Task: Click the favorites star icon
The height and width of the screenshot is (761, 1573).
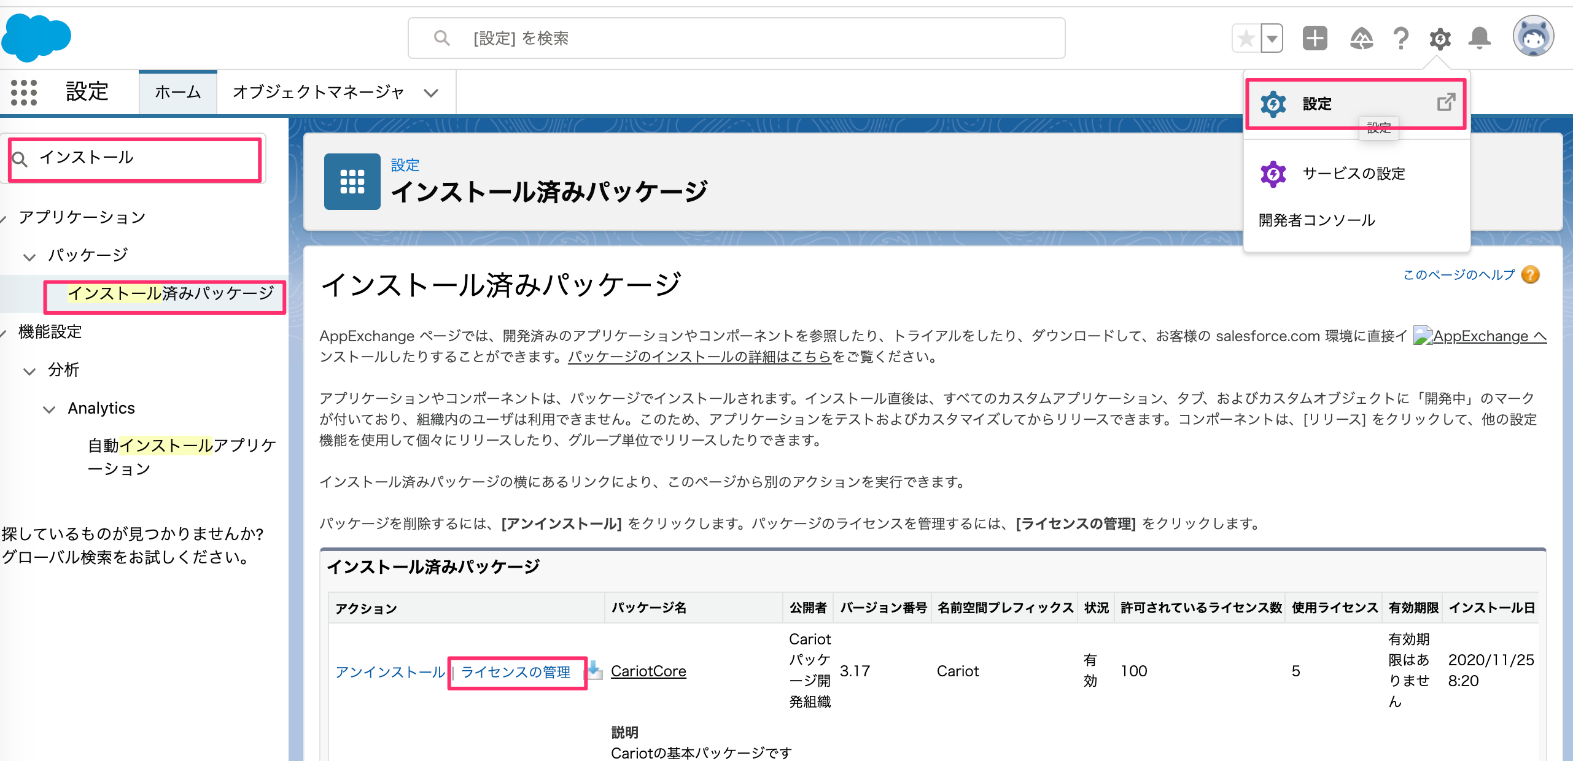Action: point(1246,39)
